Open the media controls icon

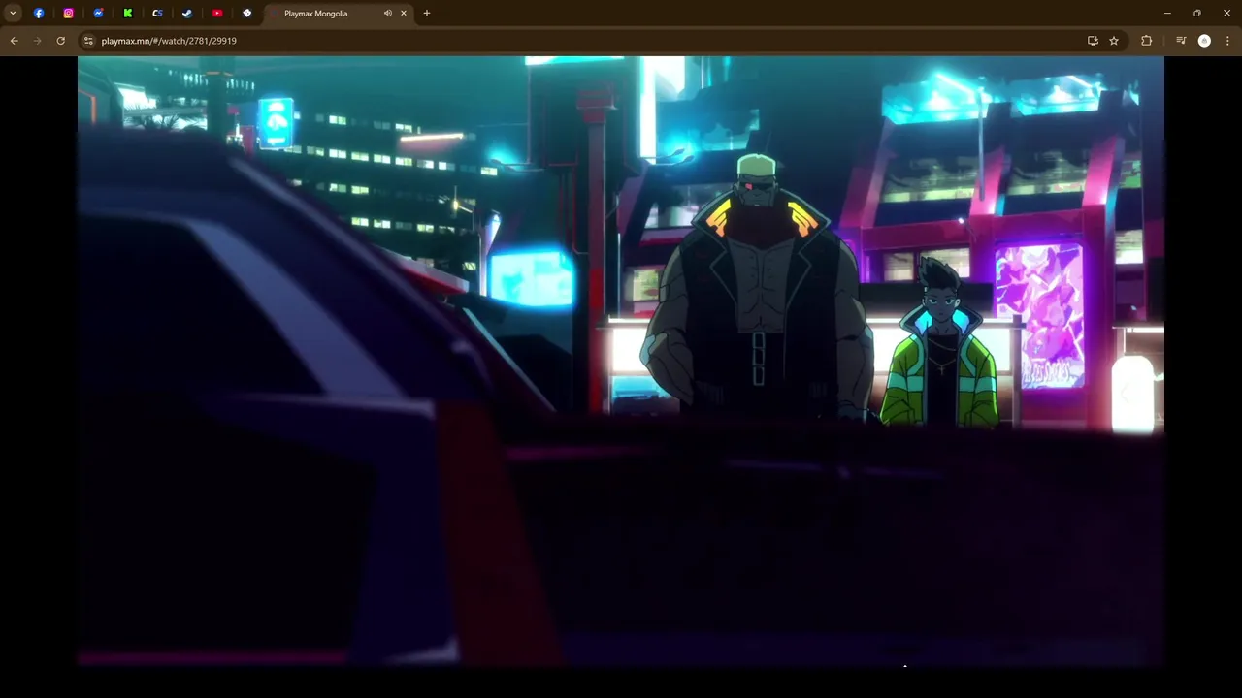(x=1181, y=41)
